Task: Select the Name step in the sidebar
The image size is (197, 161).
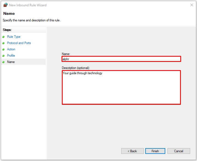Action: tap(11, 62)
